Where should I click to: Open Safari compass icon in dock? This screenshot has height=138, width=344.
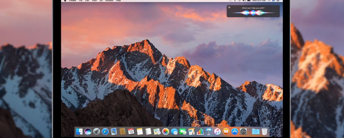tap(105, 131)
